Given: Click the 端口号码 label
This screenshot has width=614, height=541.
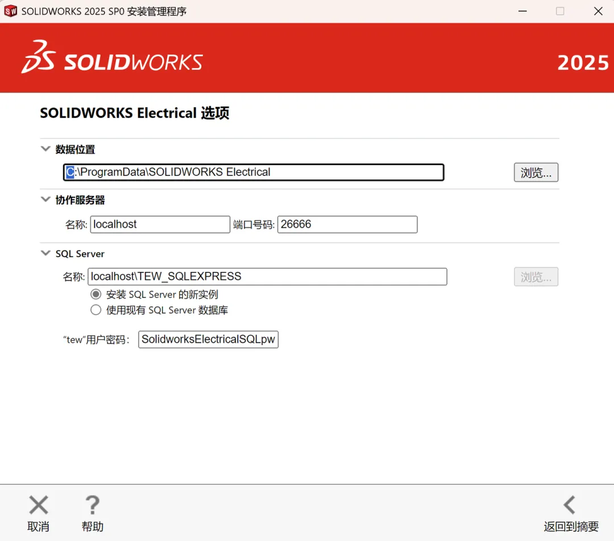Looking at the screenshot, I should point(254,225).
